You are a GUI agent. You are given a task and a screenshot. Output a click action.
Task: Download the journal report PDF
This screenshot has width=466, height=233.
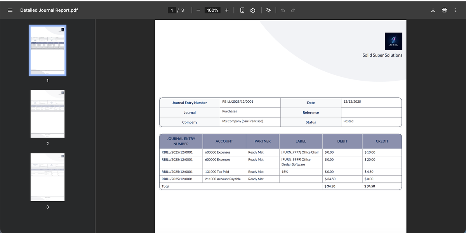[x=433, y=10]
